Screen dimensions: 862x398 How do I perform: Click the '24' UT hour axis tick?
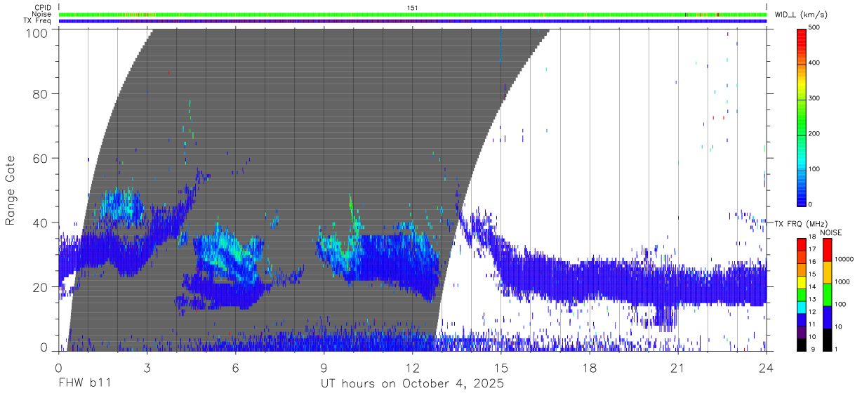[767, 367]
